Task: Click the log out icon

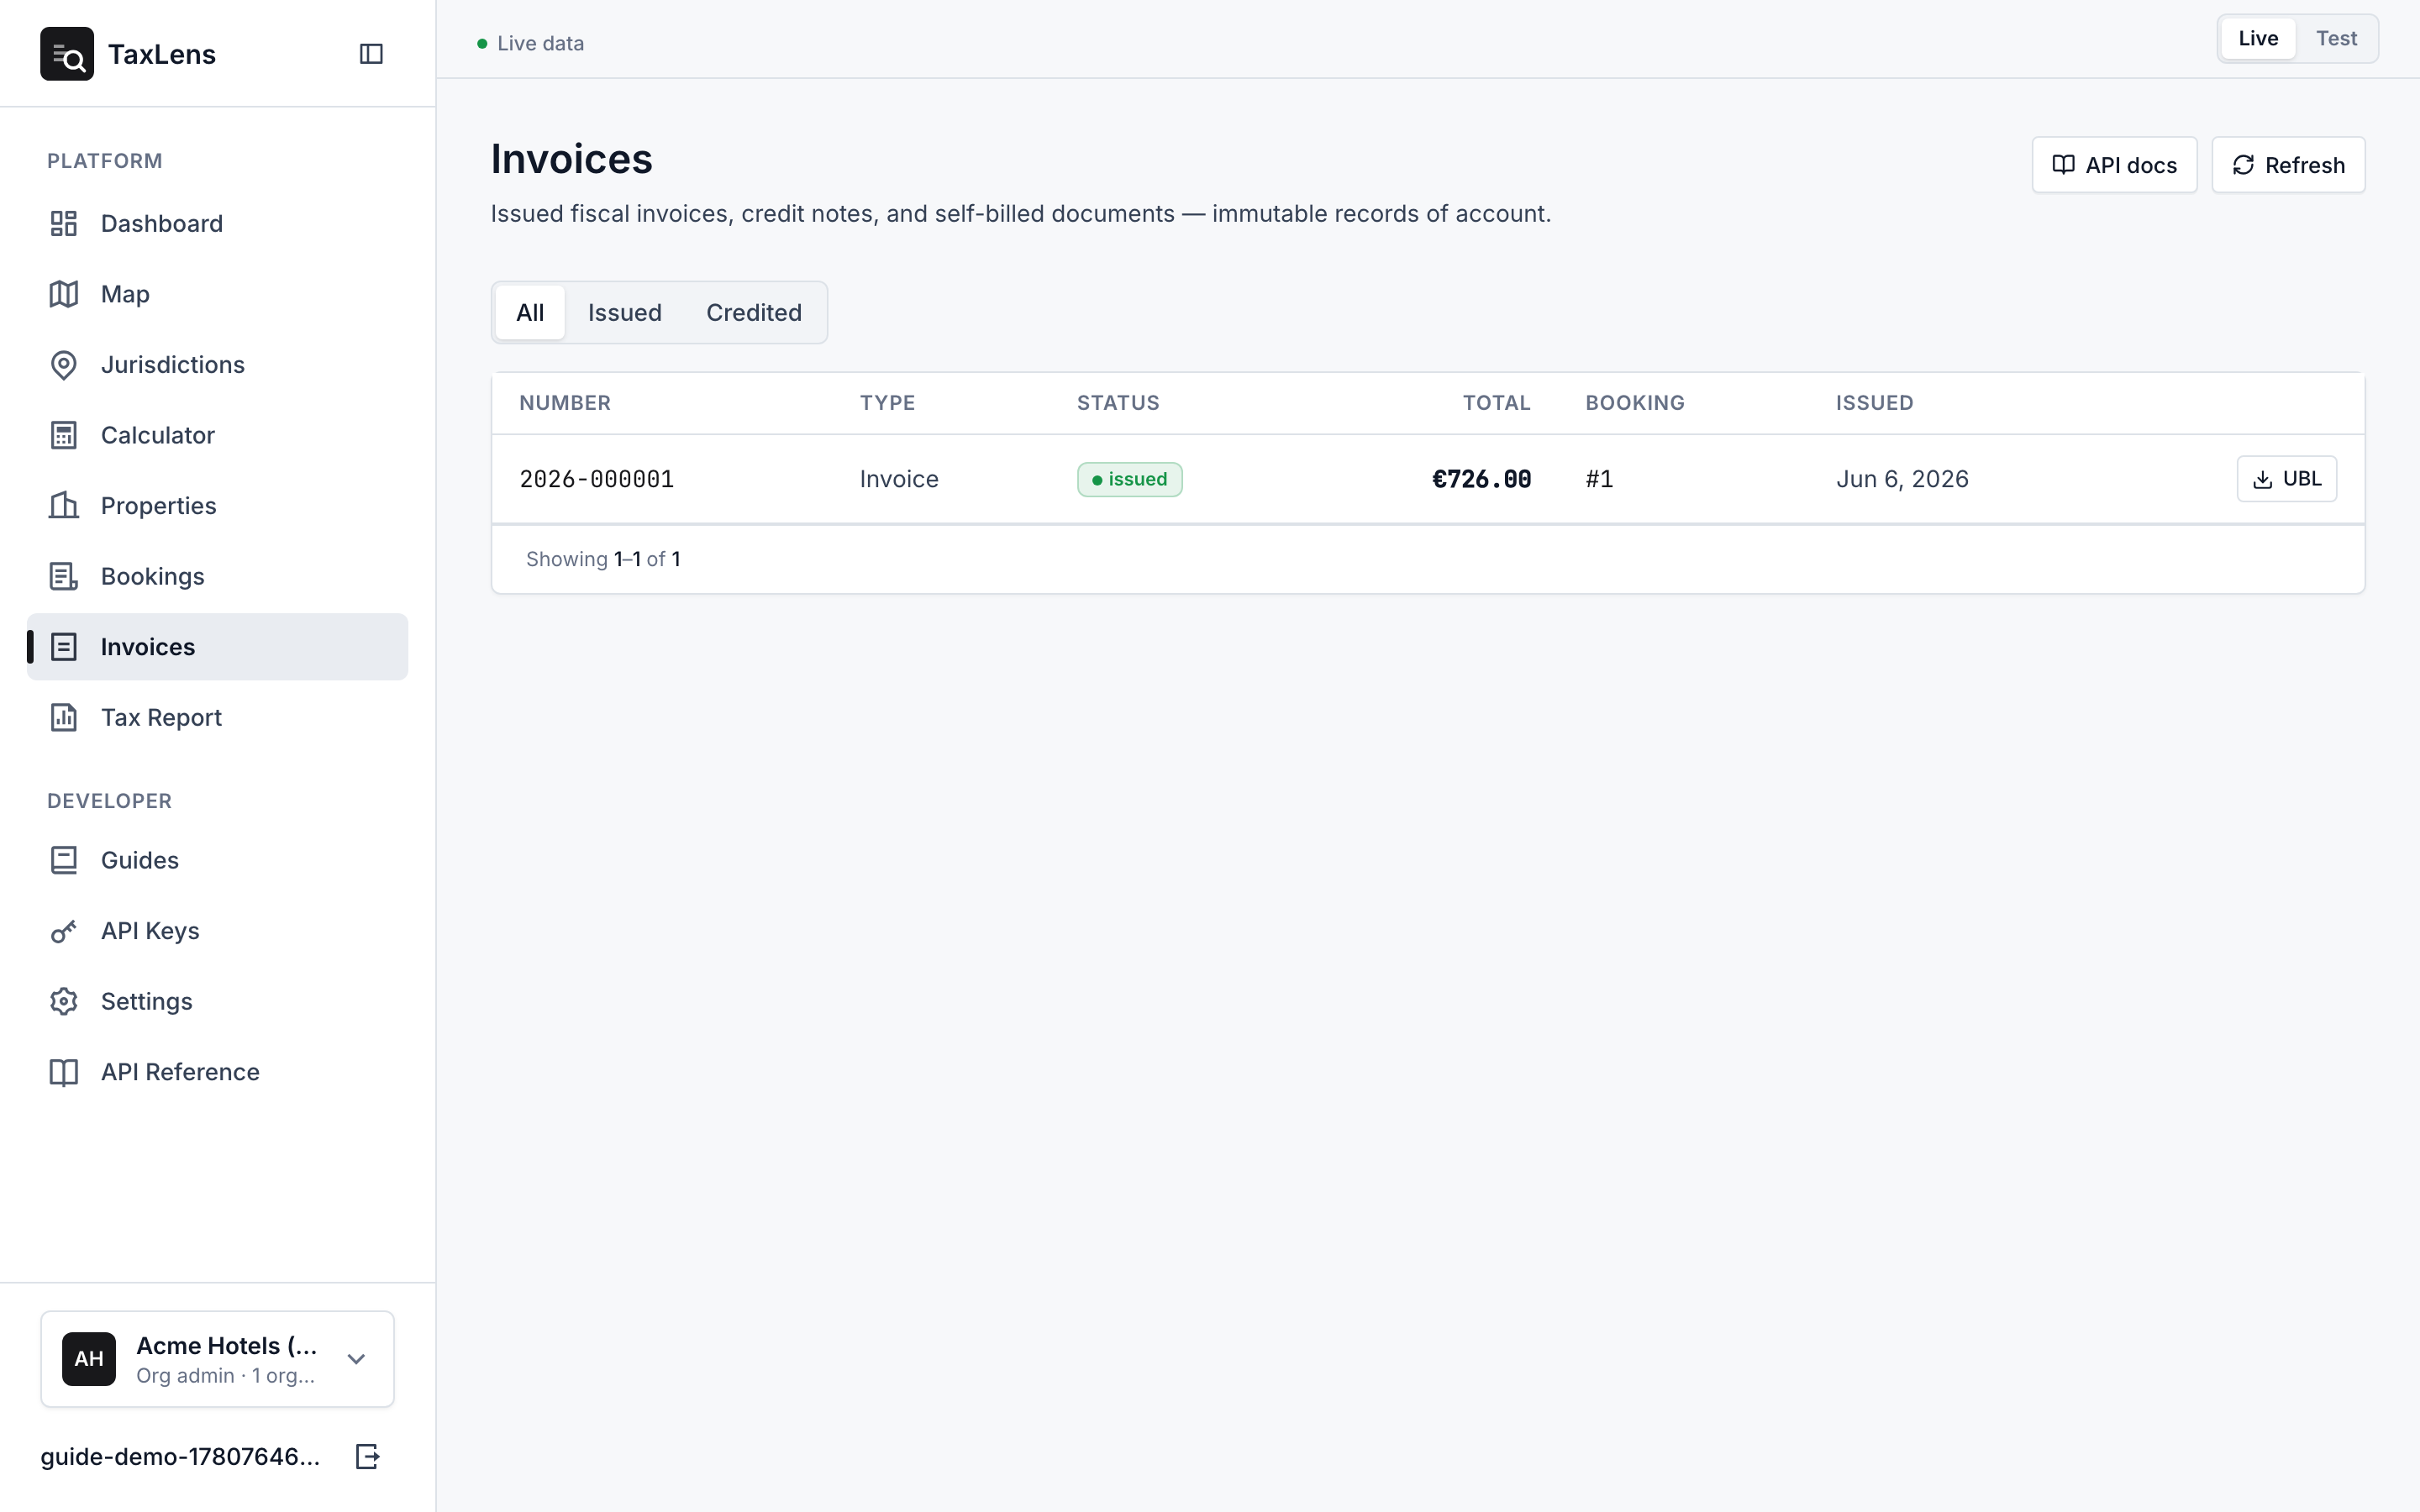Action: point(368,1457)
